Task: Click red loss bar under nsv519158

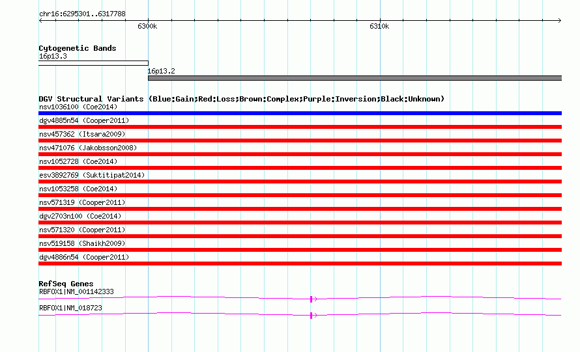Action: point(300,250)
